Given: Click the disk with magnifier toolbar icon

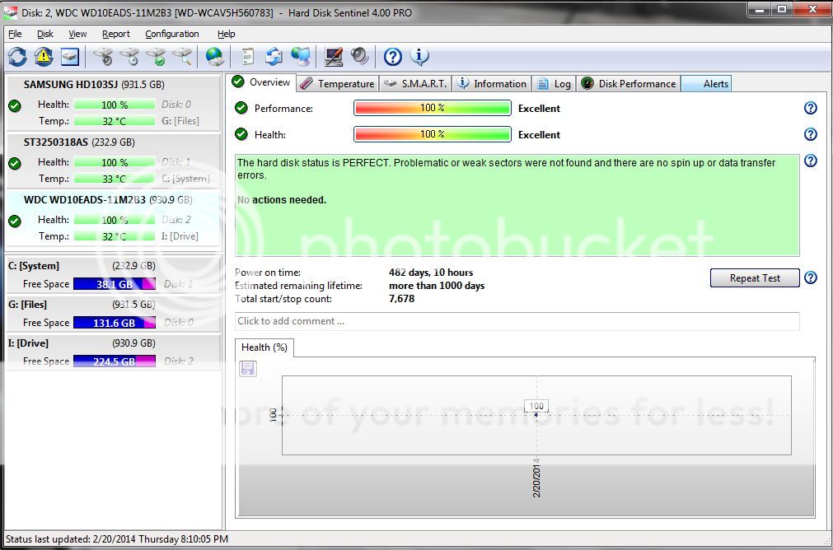Looking at the screenshot, I should coord(182,57).
